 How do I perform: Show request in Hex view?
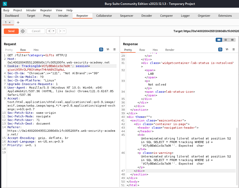click(36, 50)
